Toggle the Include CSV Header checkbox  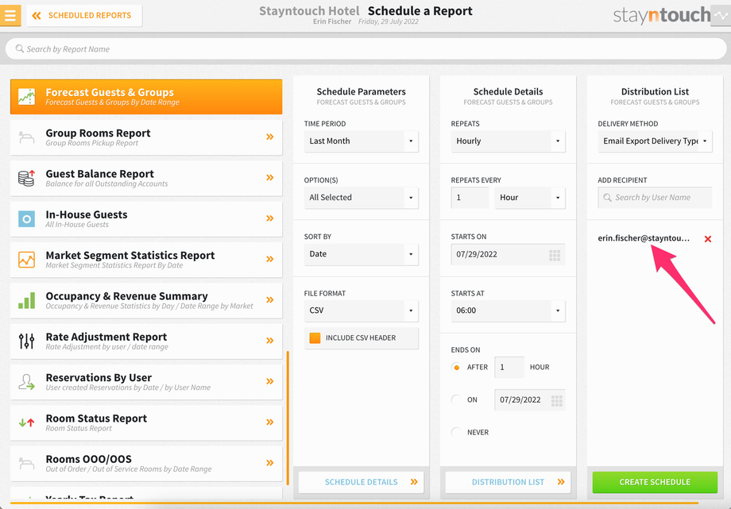(x=315, y=338)
